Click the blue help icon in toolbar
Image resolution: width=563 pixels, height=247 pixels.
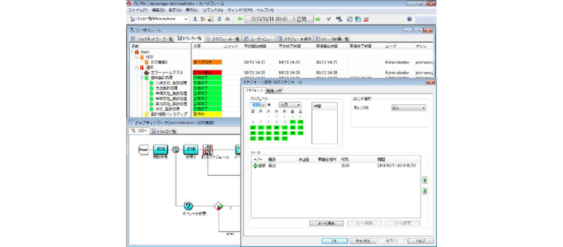tap(409, 19)
